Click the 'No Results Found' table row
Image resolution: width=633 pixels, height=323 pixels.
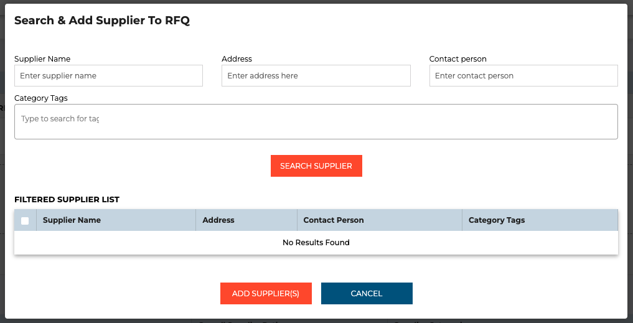coord(316,243)
